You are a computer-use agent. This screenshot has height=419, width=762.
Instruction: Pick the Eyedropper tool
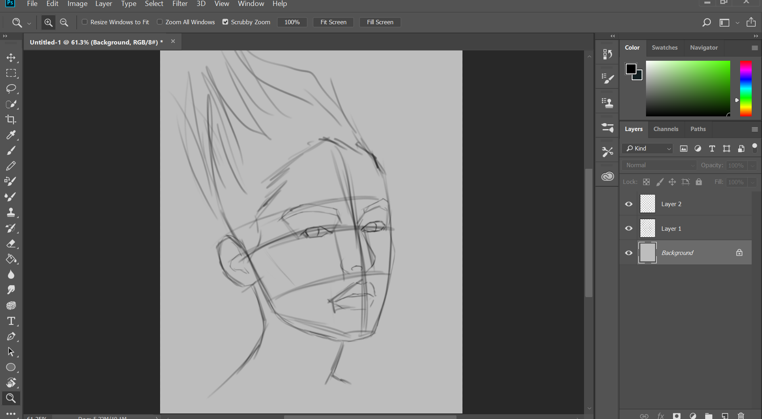[x=11, y=135]
